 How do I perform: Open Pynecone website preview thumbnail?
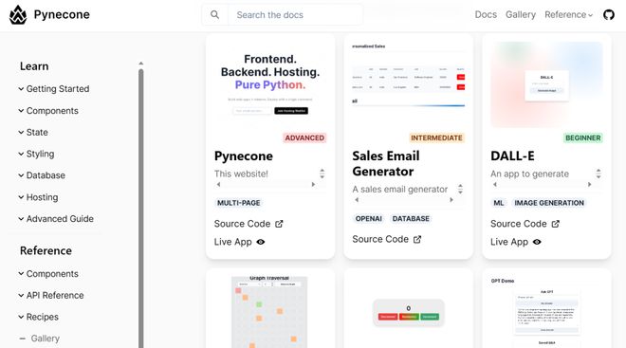(270, 84)
